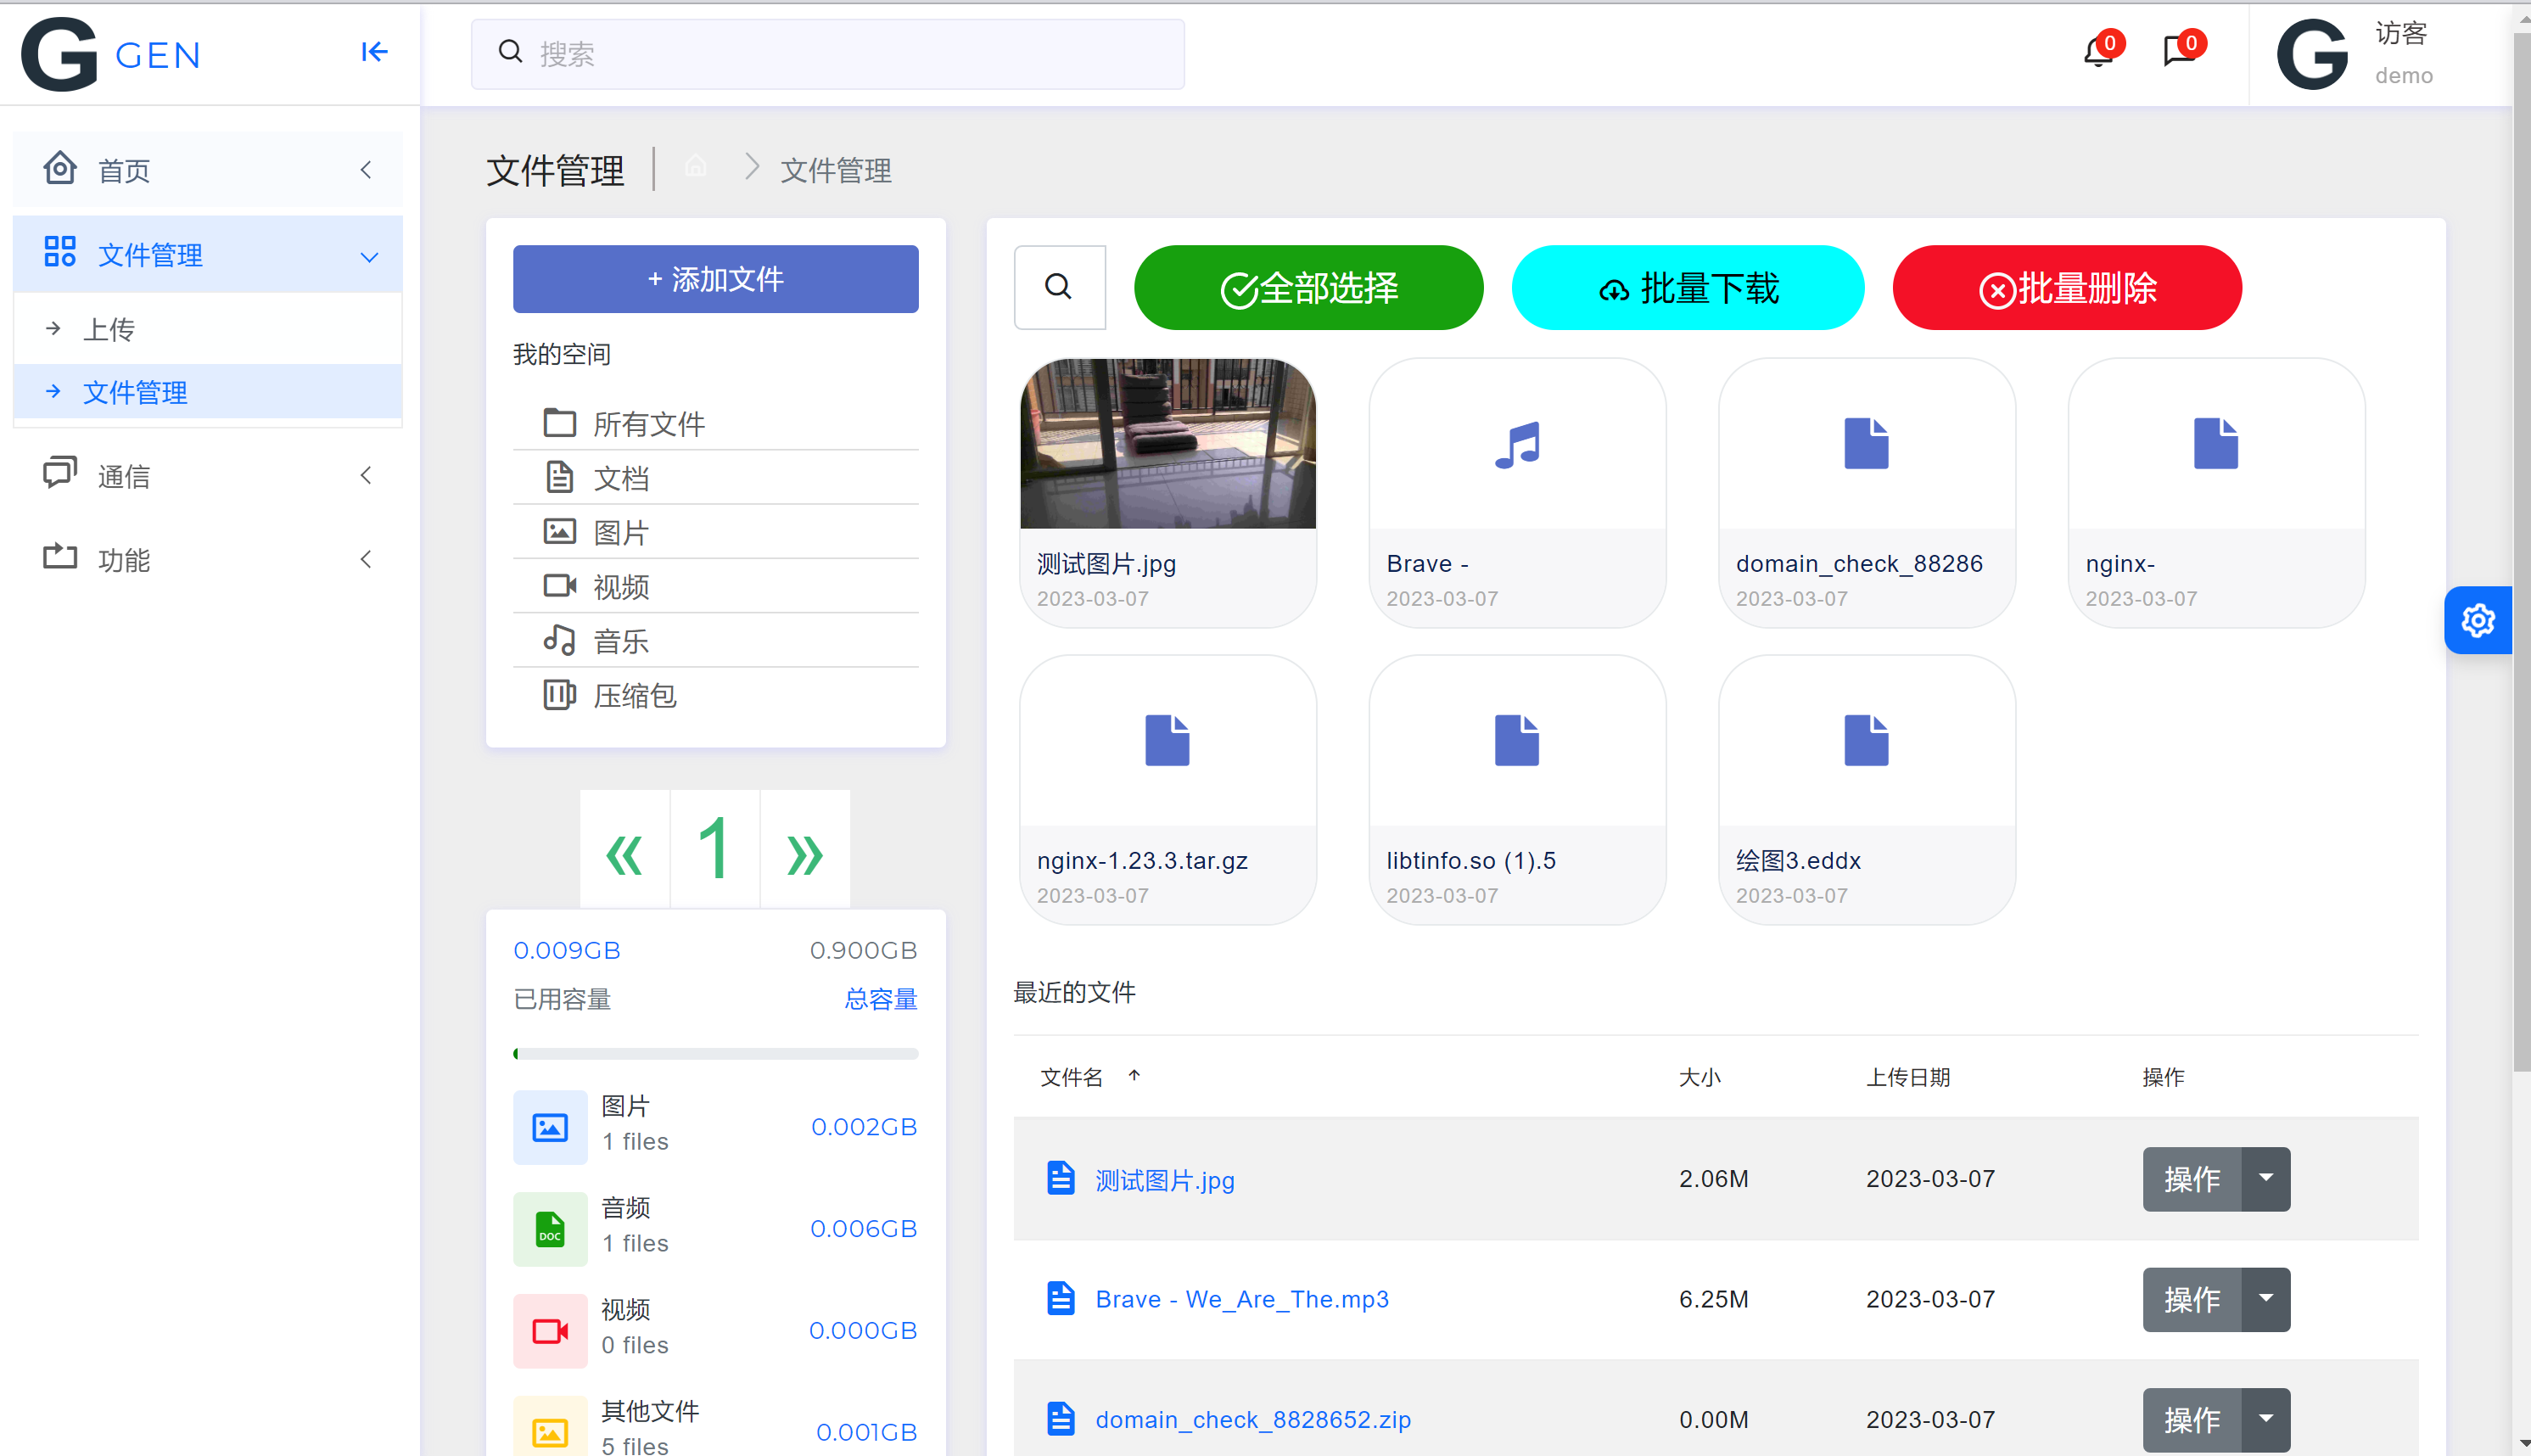Viewport: 2531px width, 1456px height.
Task: Filter by 所有文件 in 我的空间
Action: click(716, 424)
